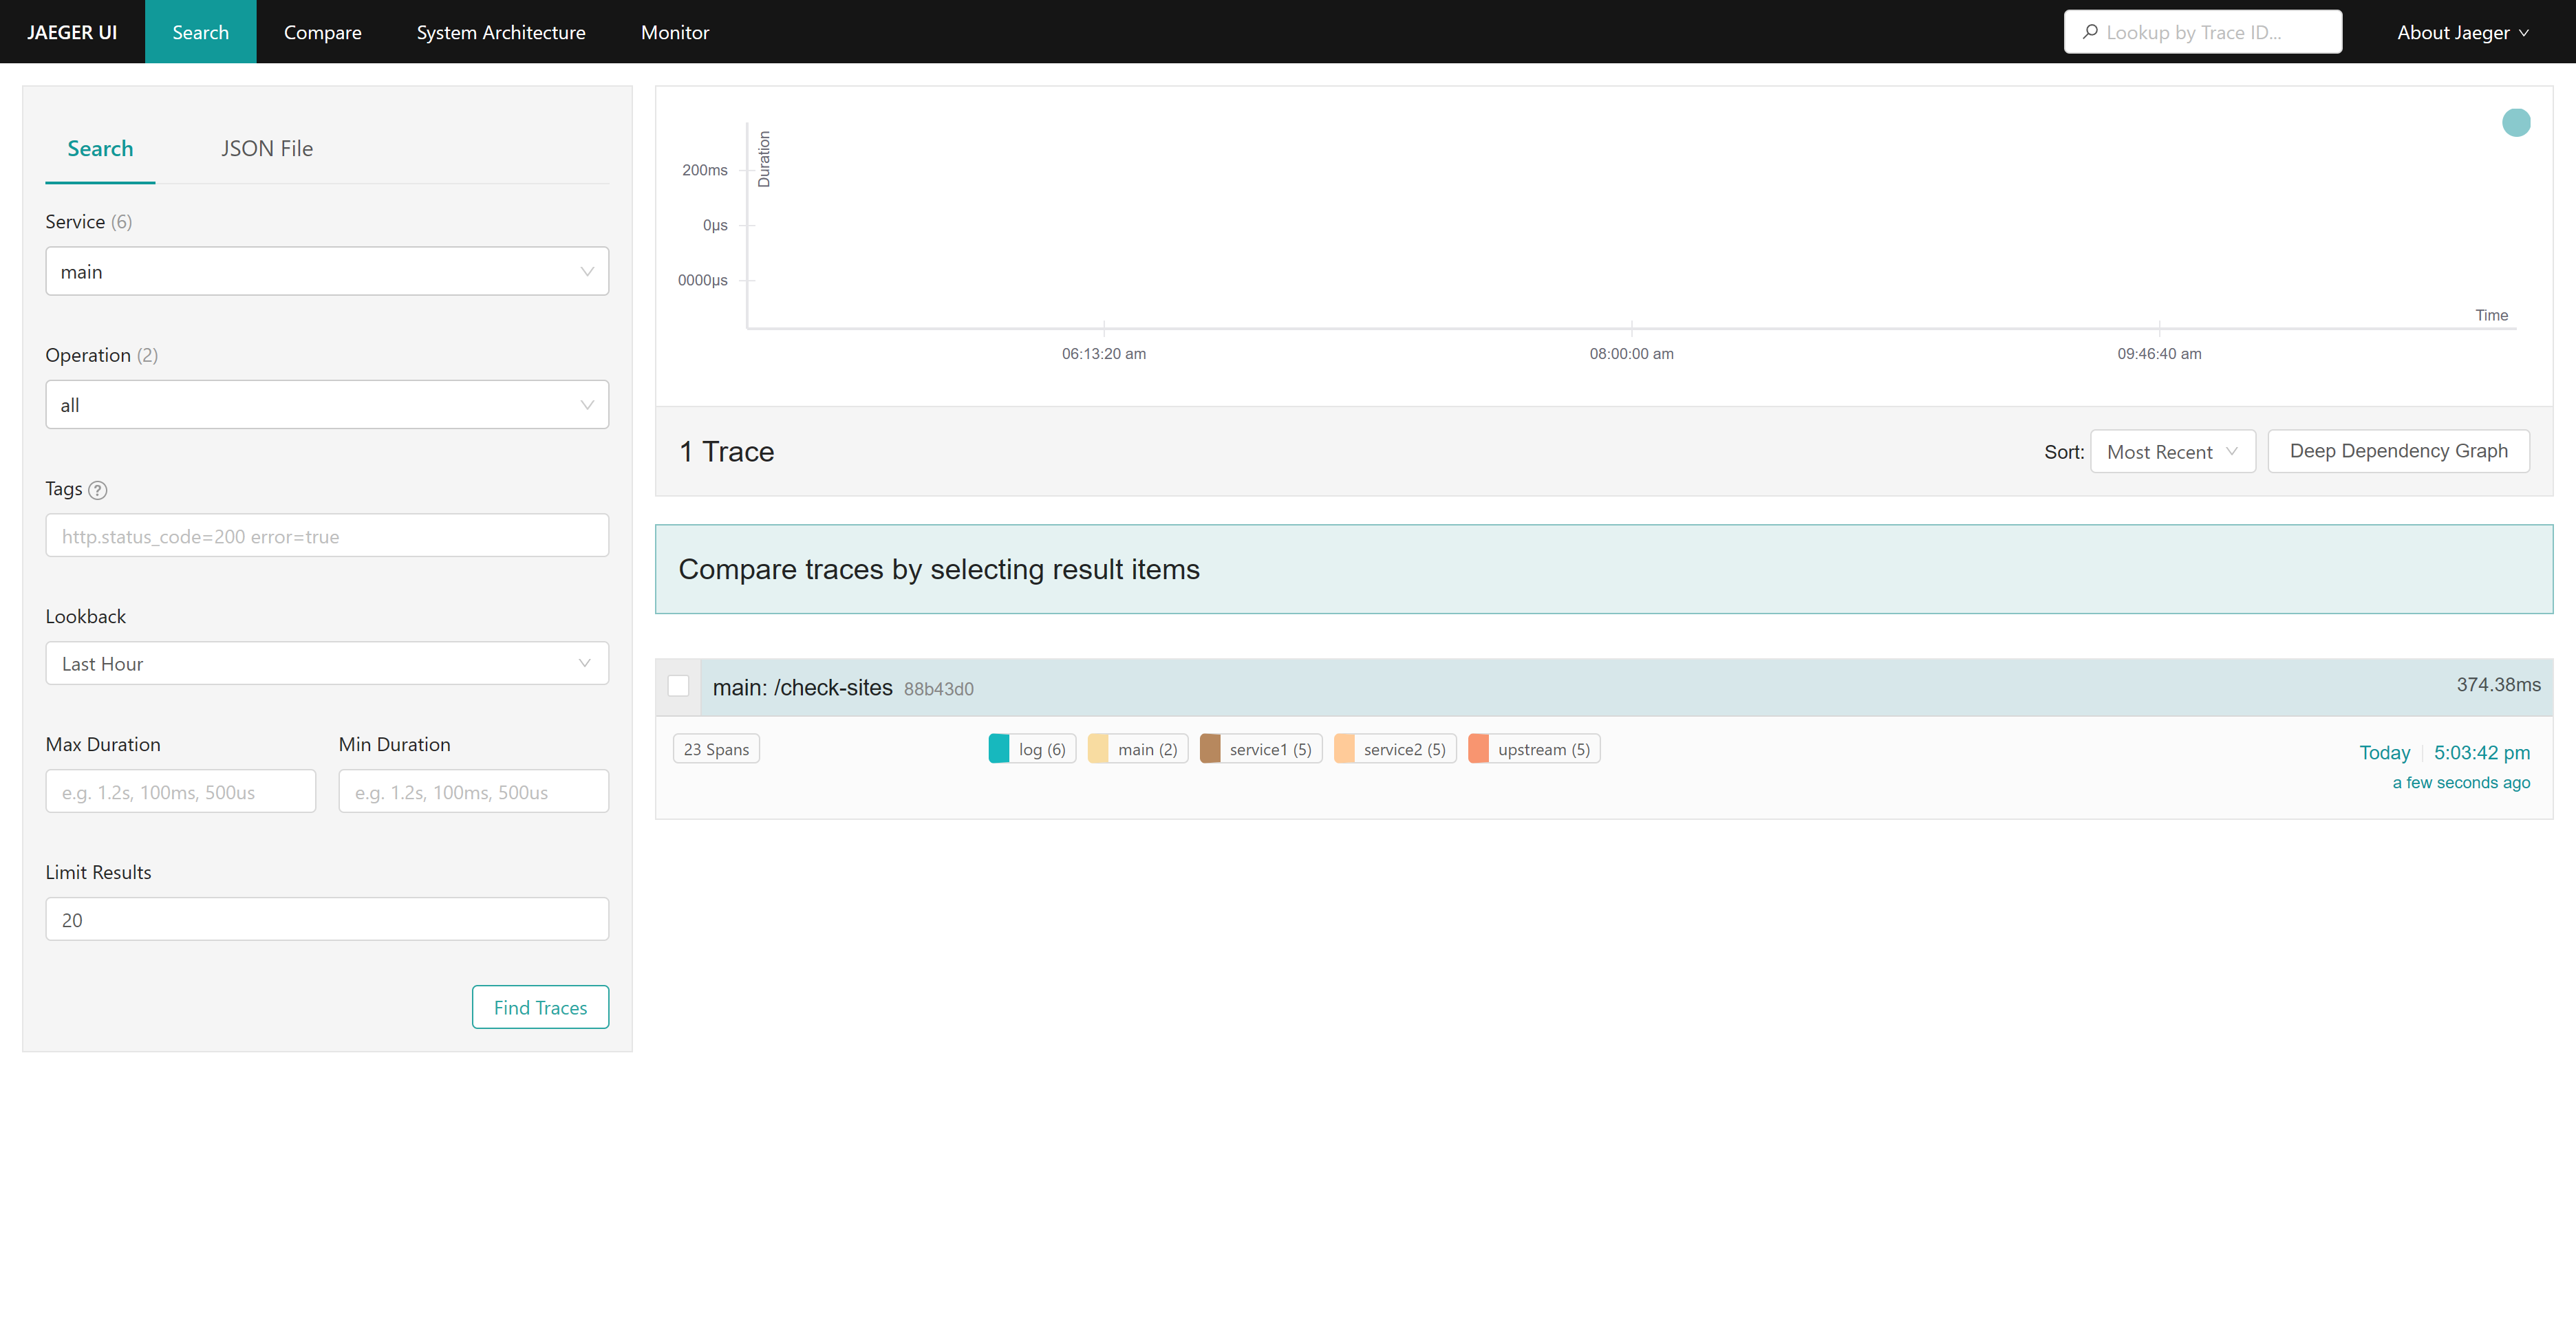This screenshot has height=1322, width=2576.
Task: Open the System Architecture page
Action: pos(501,32)
